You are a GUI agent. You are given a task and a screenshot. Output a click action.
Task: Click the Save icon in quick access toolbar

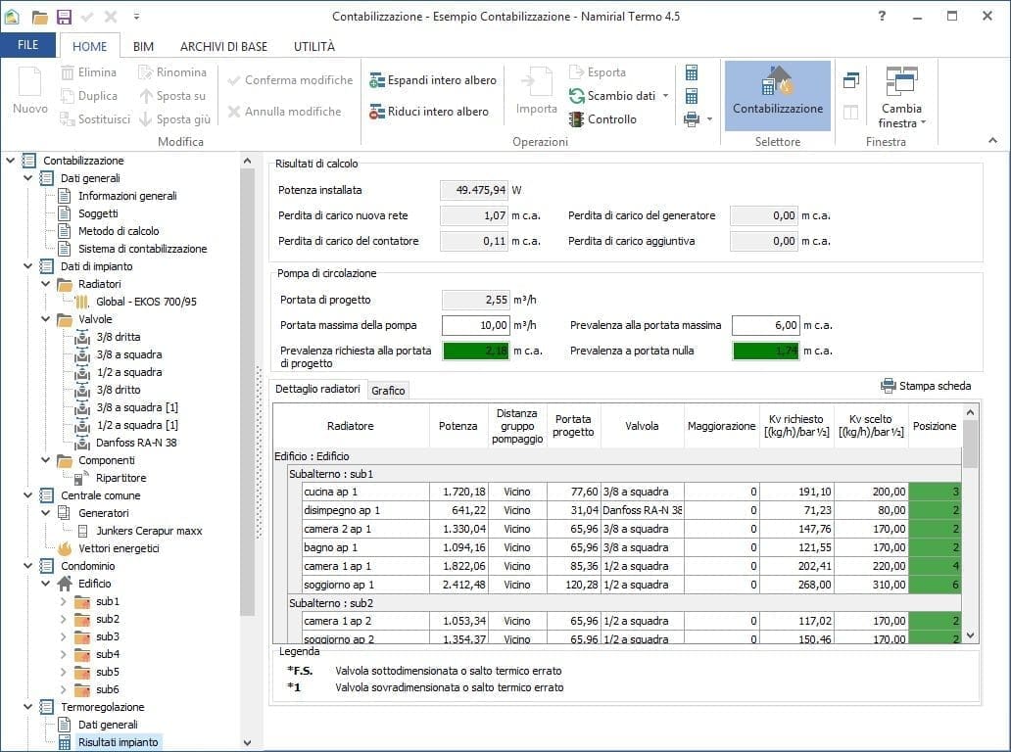64,16
